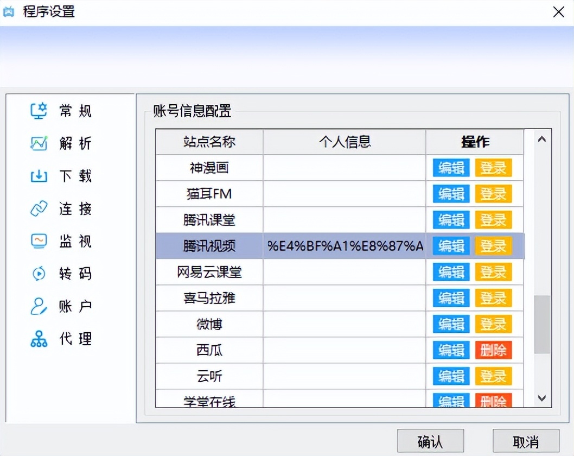Select the 猫耳FM site name row
Viewport: 574px width, 456px height.
pyautogui.click(x=209, y=194)
